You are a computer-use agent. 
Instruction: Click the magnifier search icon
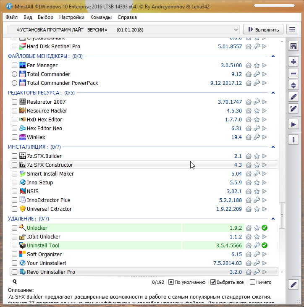point(15,282)
